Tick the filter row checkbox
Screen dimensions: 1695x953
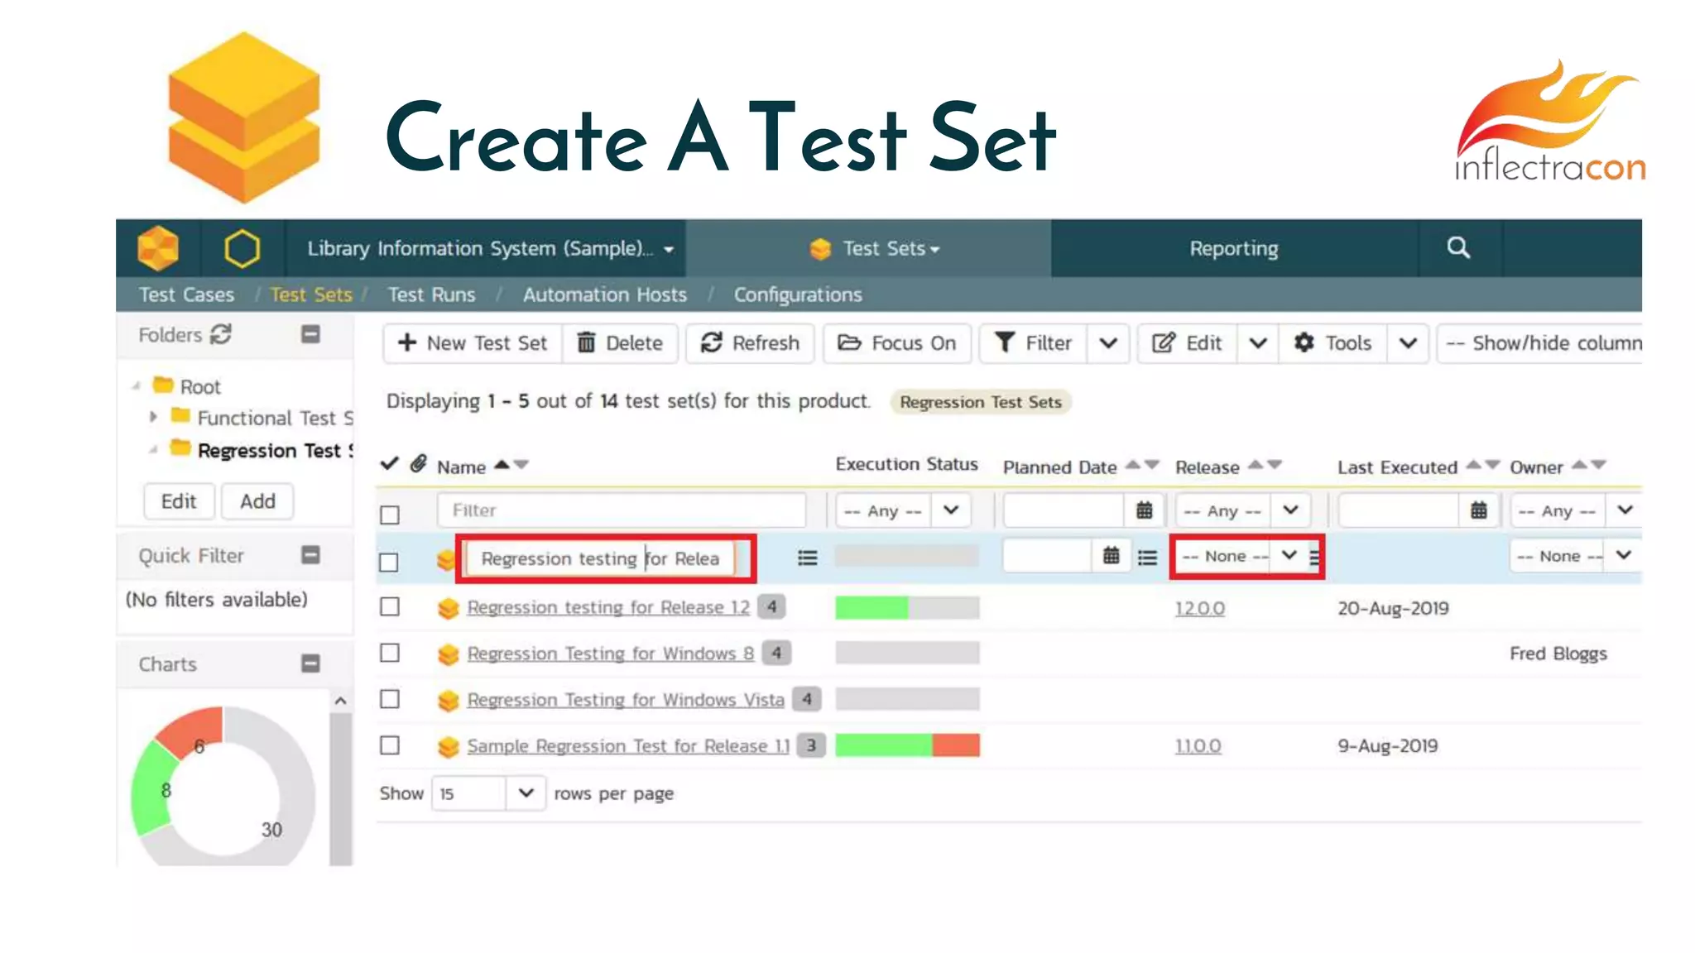389,515
